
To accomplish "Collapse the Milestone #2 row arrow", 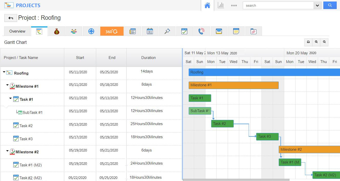I will coord(7,151).
